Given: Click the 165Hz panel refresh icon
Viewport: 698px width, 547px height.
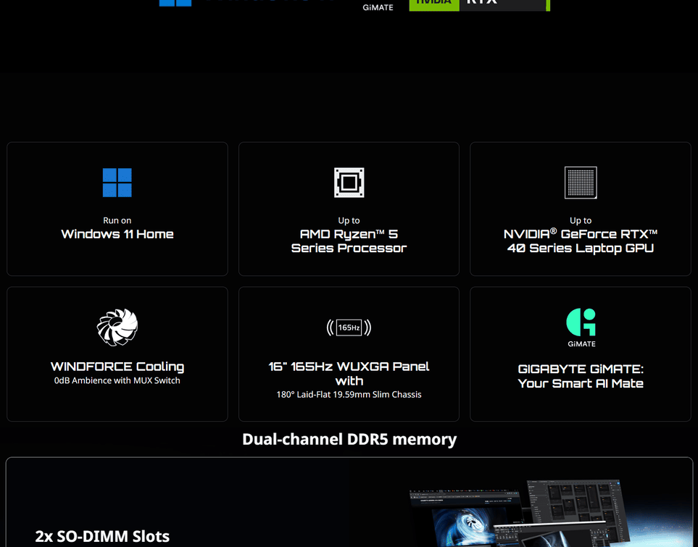Looking at the screenshot, I should [349, 327].
